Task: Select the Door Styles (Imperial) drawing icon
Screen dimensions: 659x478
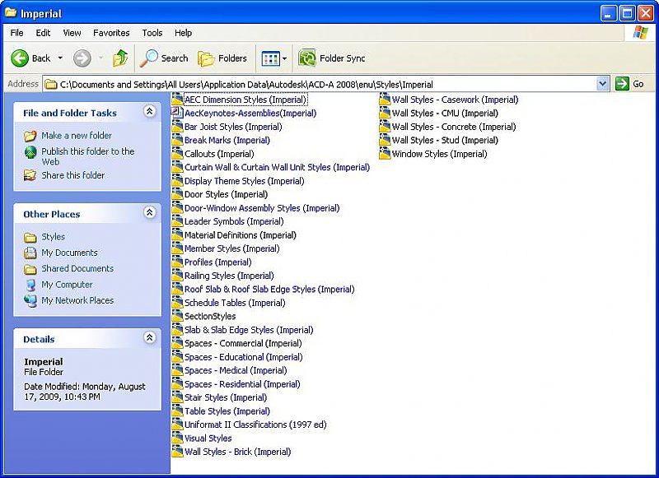Action: point(177,195)
